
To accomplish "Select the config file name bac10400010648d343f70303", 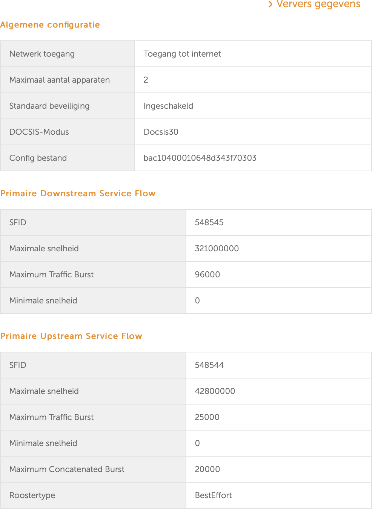I will click(x=200, y=158).
